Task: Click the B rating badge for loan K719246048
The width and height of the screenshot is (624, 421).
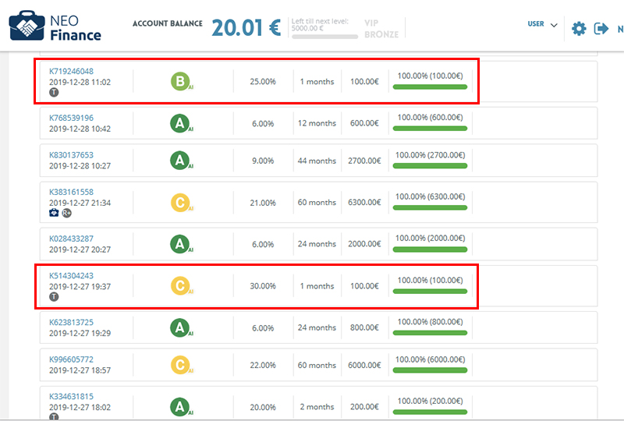Action: click(x=180, y=81)
